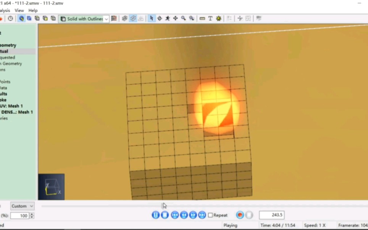Viewport: 368px width, 230px height.
Task: Click the yellow-shaded cube view icon
Action: point(45,18)
